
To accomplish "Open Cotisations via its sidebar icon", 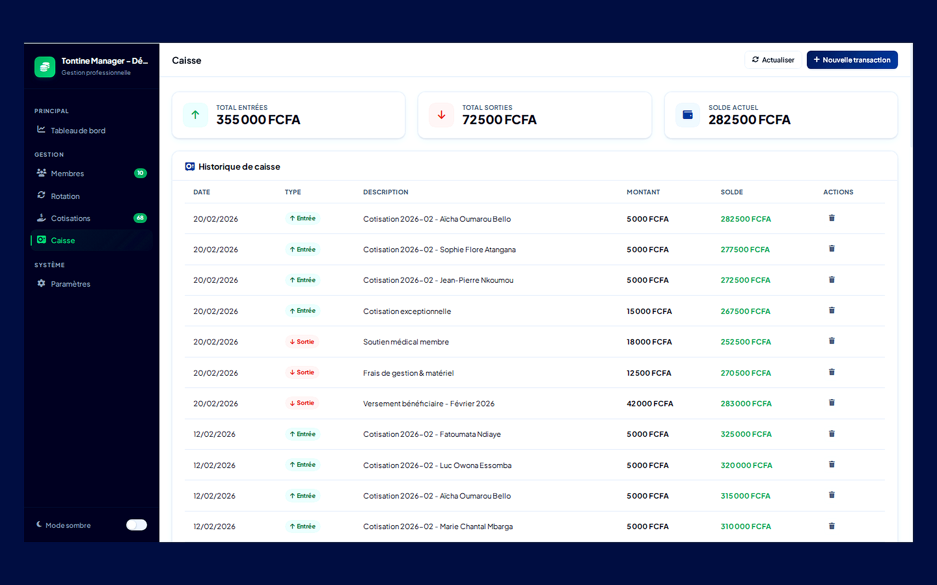I will 41,218.
